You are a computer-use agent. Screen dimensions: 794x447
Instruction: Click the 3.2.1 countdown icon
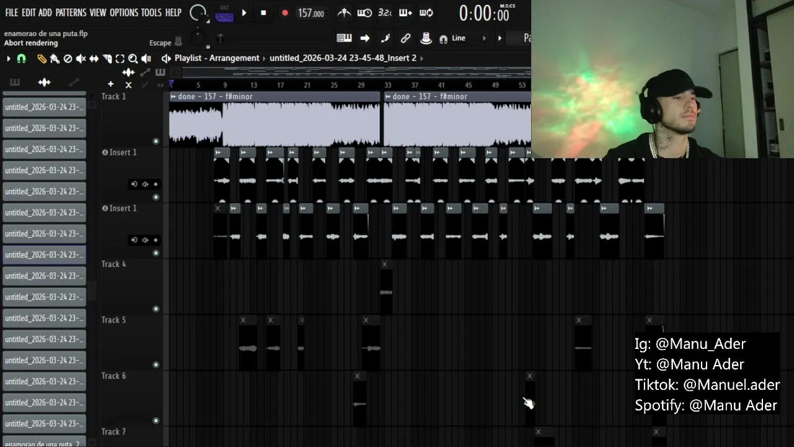pyautogui.click(x=385, y=12)
